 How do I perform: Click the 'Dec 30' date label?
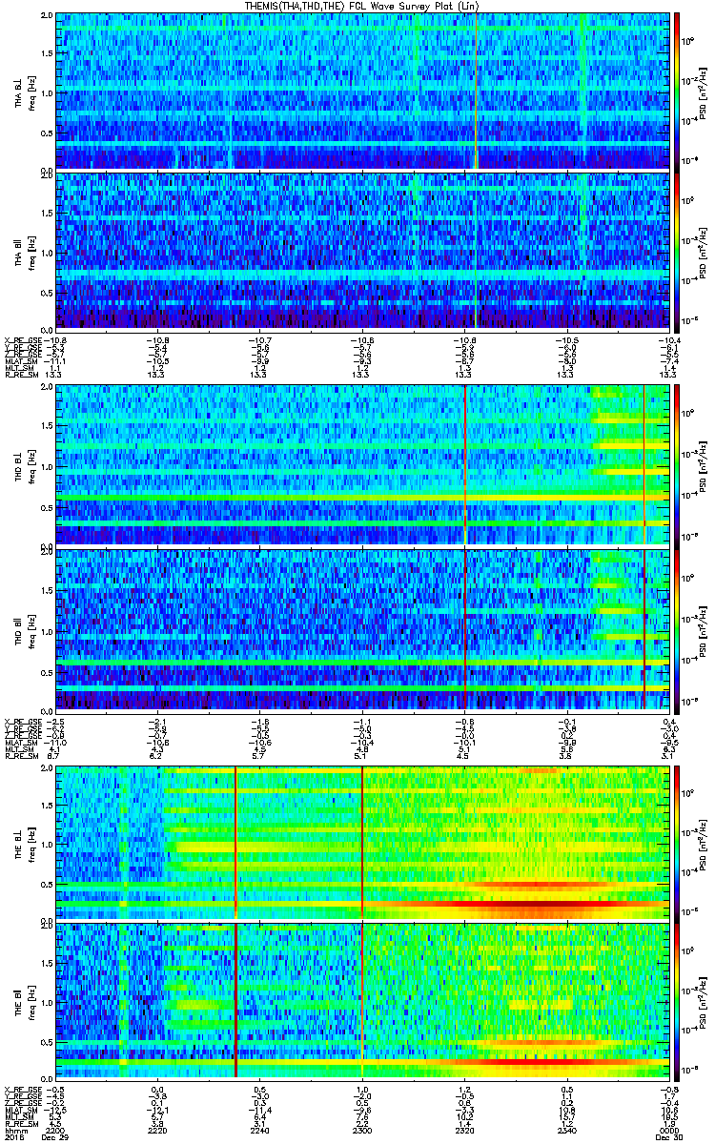(667, 1137)
